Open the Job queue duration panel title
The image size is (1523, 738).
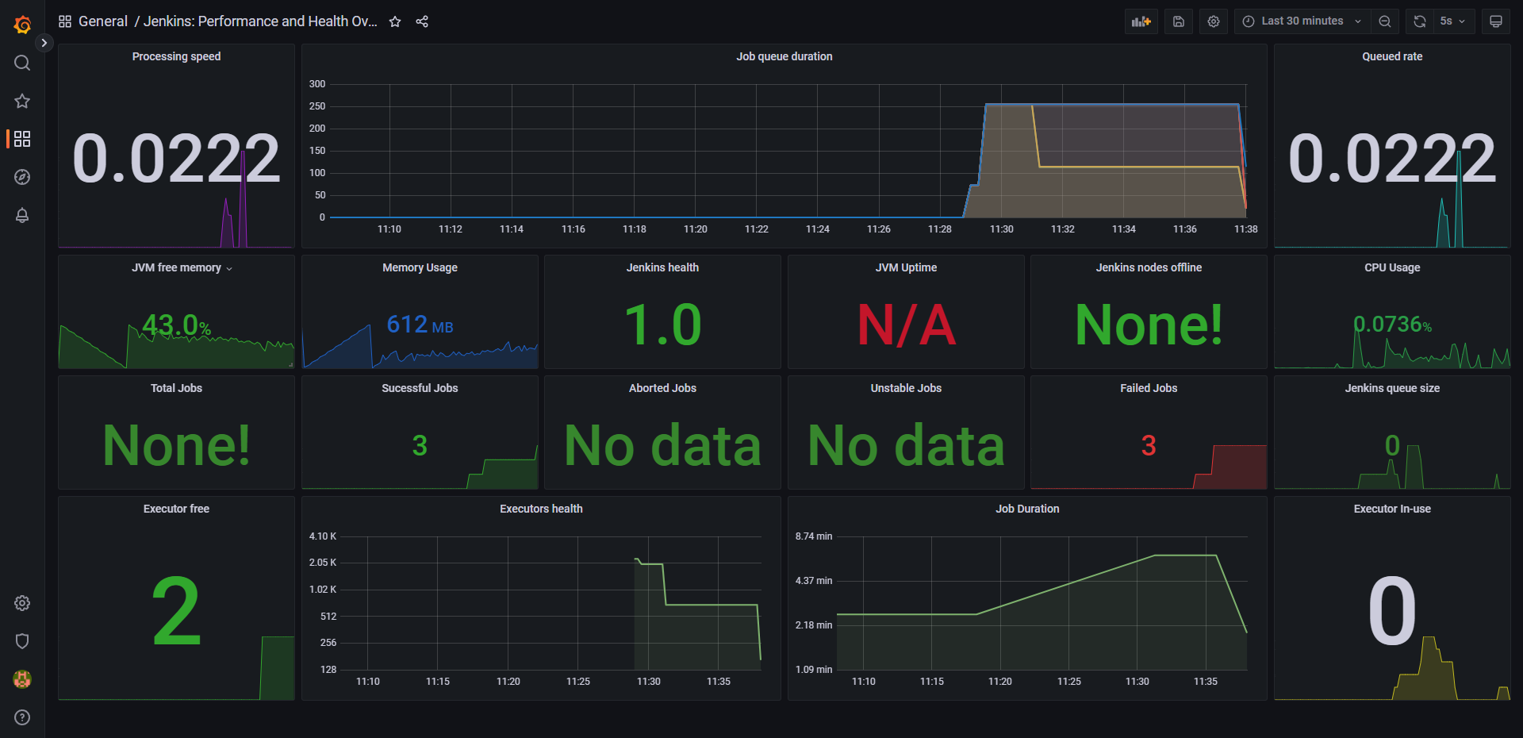pos(784,56)
